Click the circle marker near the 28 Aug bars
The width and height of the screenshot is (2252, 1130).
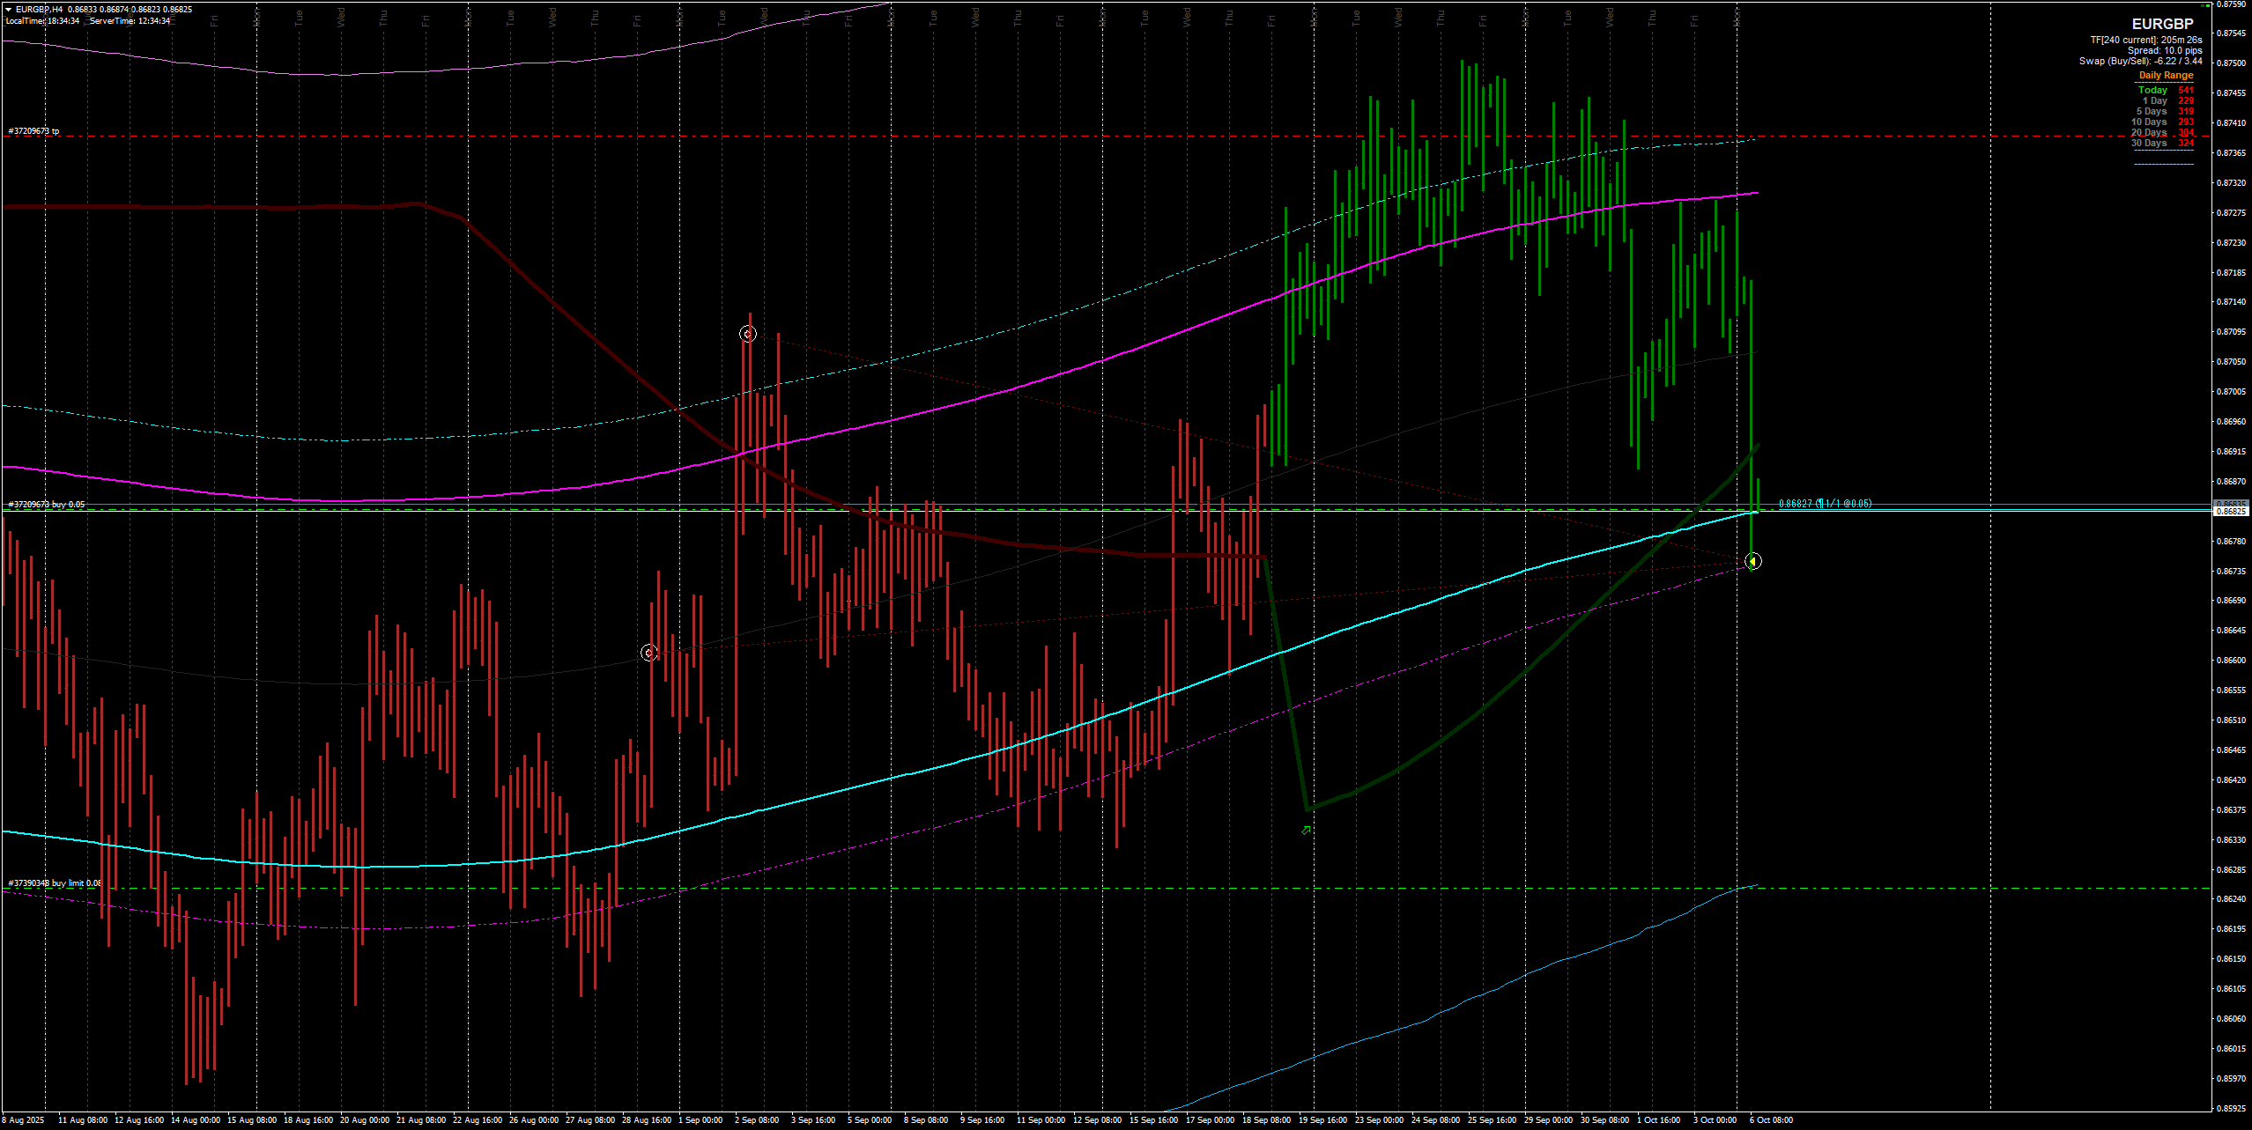(x=648, y=653)
